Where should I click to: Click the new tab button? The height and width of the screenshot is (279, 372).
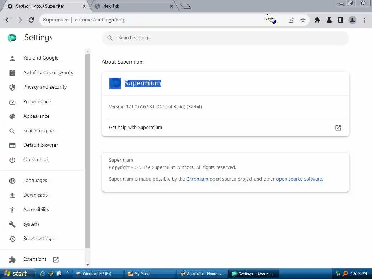pyautogui.click(x=186, y=6)
